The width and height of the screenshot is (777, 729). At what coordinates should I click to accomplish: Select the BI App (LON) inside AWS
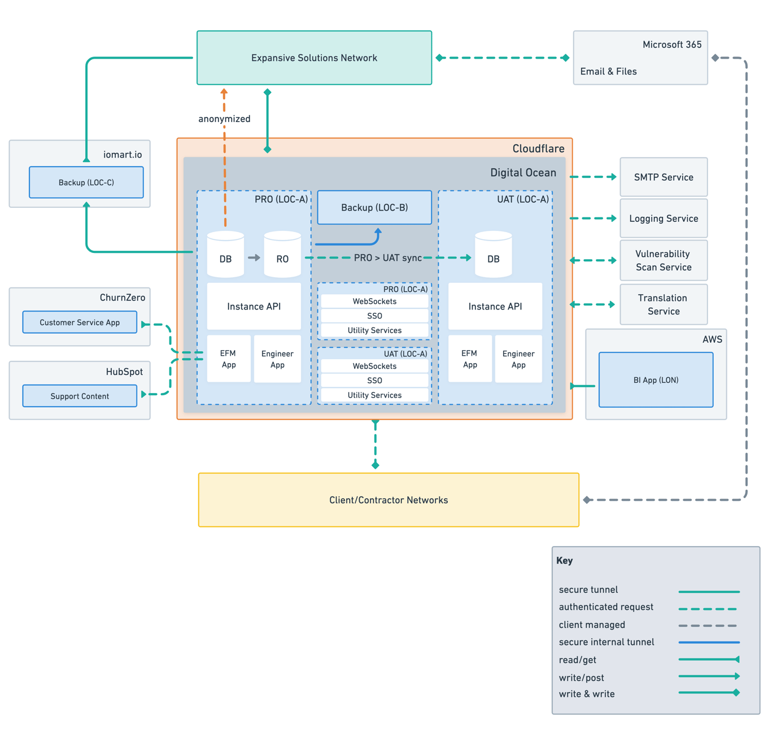pos(655,379)
